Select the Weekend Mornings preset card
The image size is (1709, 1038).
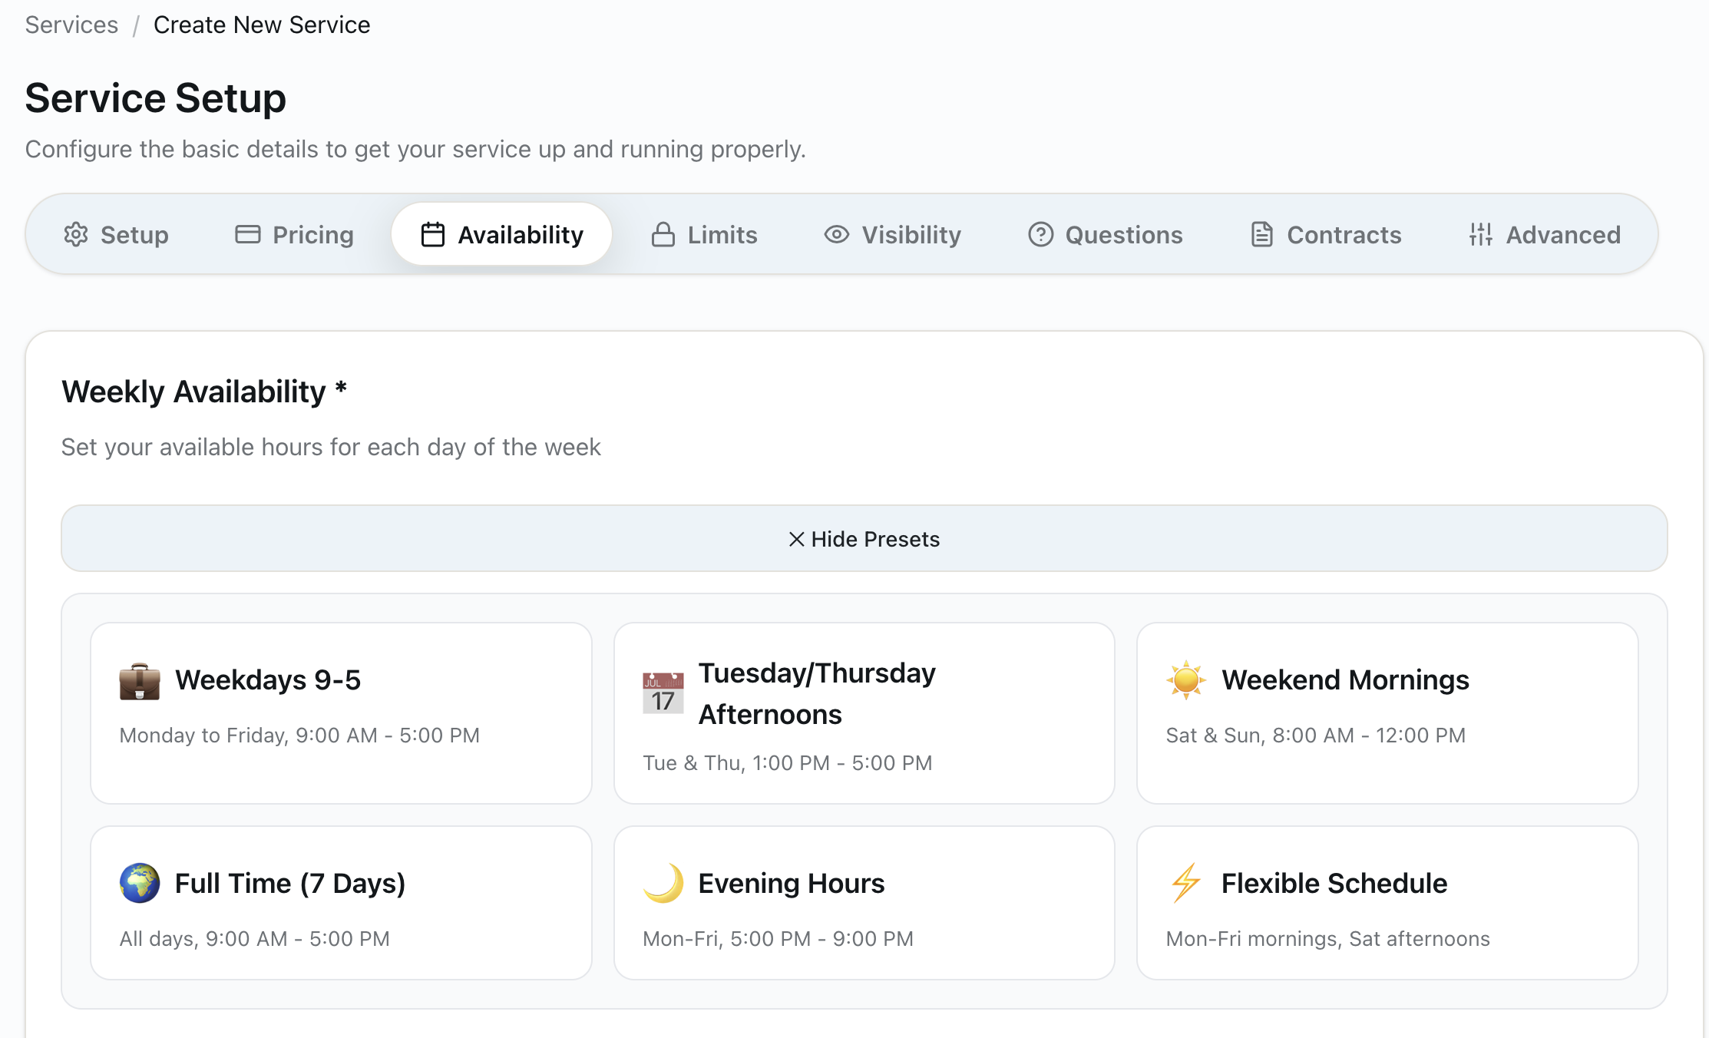point(1387,712)
